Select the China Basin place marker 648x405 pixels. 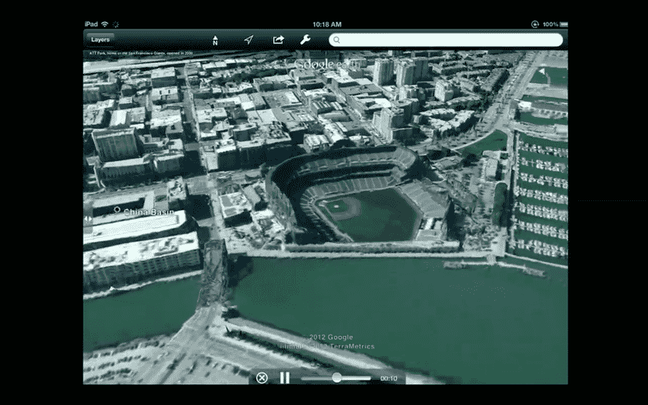(x=117, y=210)
